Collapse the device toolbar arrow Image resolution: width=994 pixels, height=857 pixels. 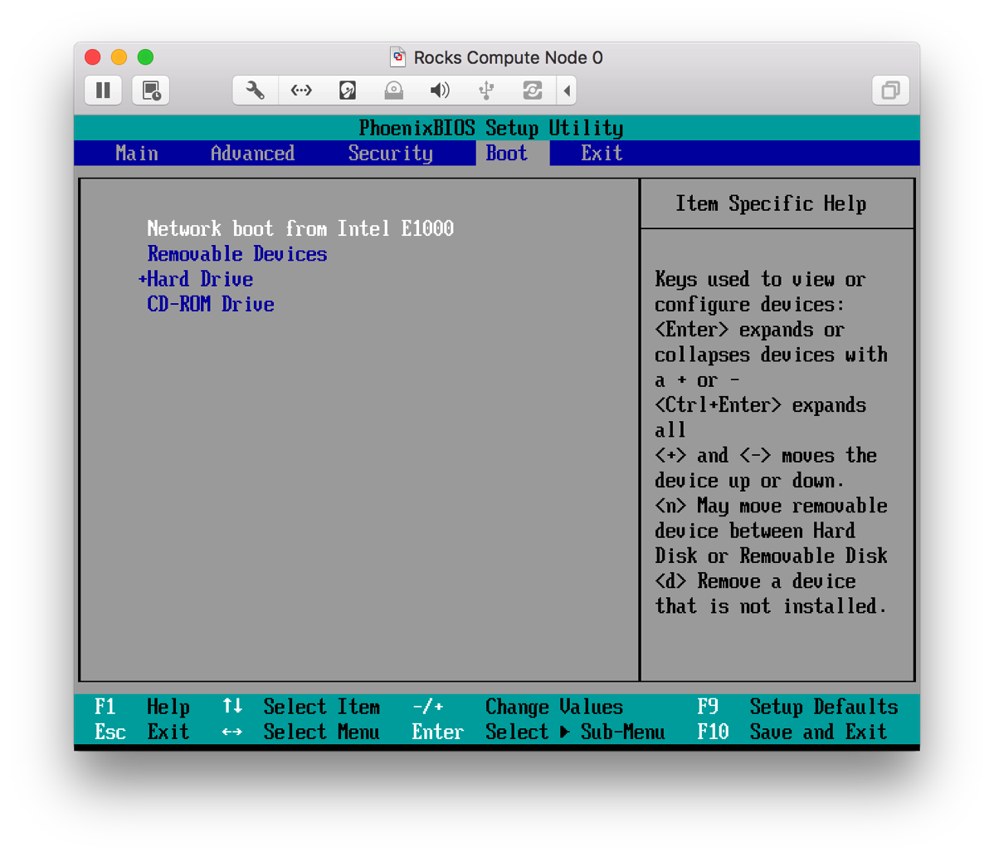[x=567, y=90]
